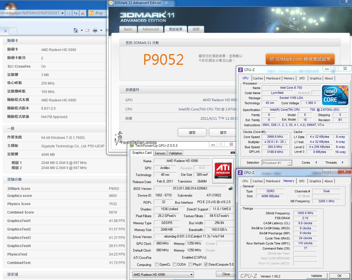Click lower CPU-Z window title icon

point(240,172)
